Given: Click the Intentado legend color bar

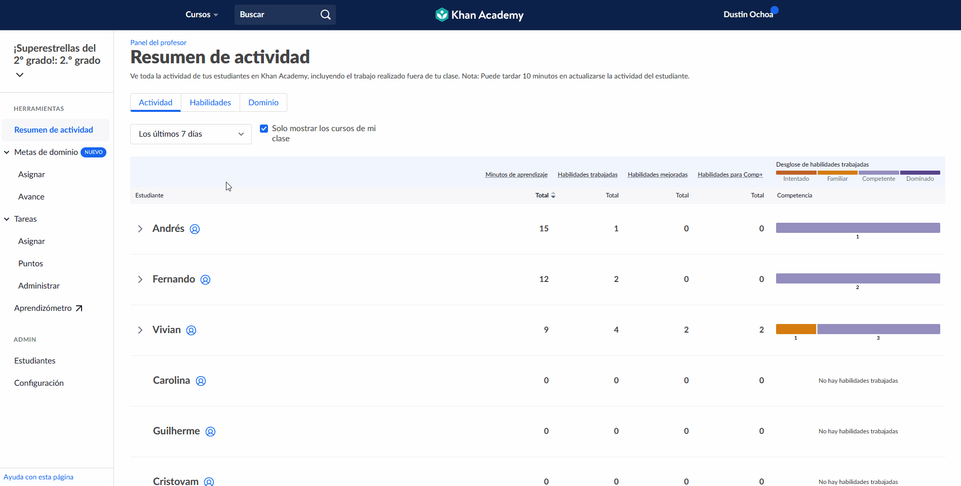Looking at the screenshot, I should (x=796, y=173).
